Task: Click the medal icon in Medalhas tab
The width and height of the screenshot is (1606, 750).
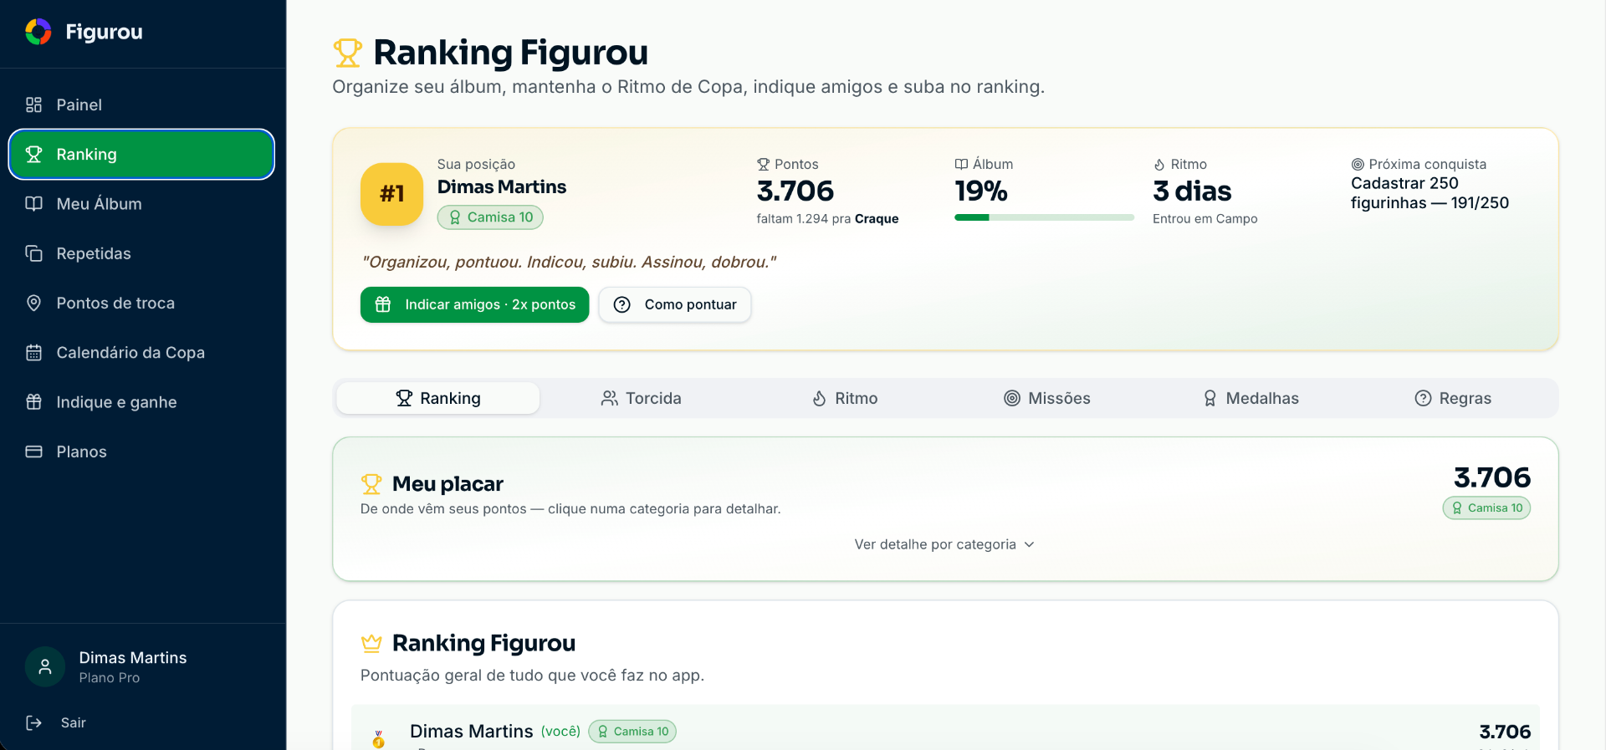Action: click(x=1210, y=399)
